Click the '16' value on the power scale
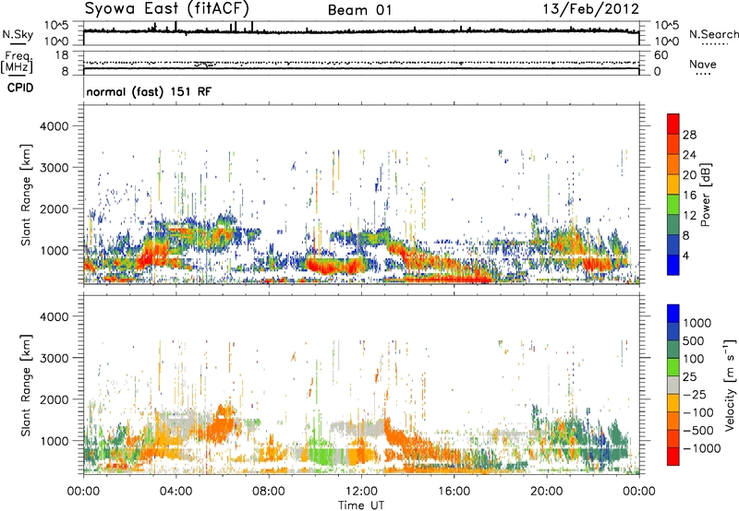The image size is (739, 511). (x=689, y=196)
